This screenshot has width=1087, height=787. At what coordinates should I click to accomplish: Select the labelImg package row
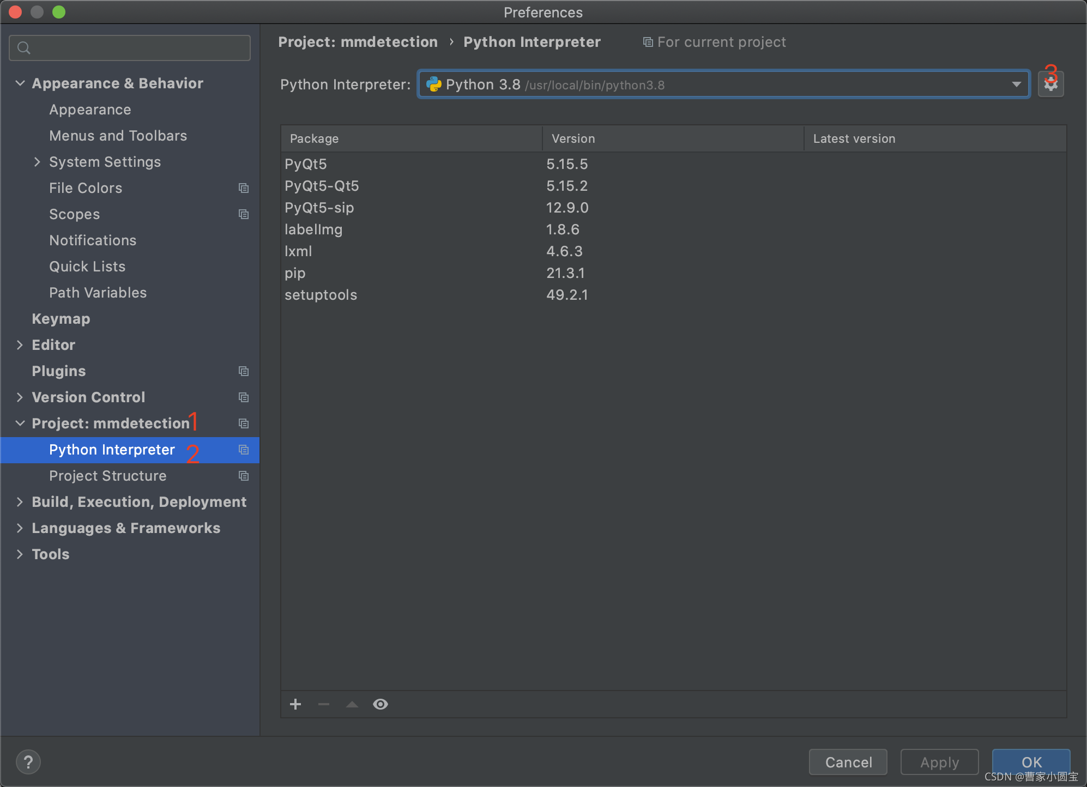(313, 229)
